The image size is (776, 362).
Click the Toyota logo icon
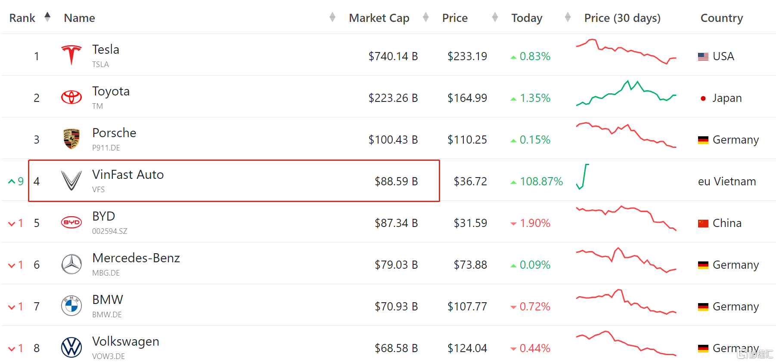tap(71, 97)
